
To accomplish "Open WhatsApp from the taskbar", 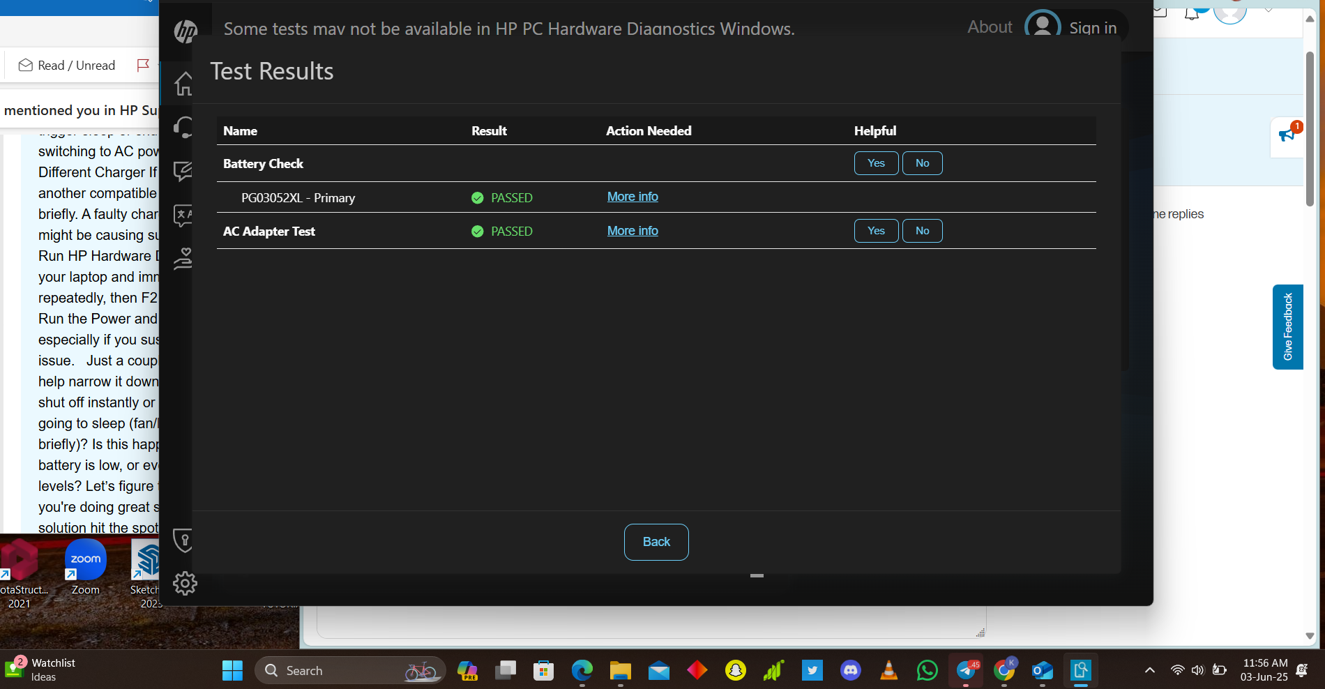I will tap(927, 671).
